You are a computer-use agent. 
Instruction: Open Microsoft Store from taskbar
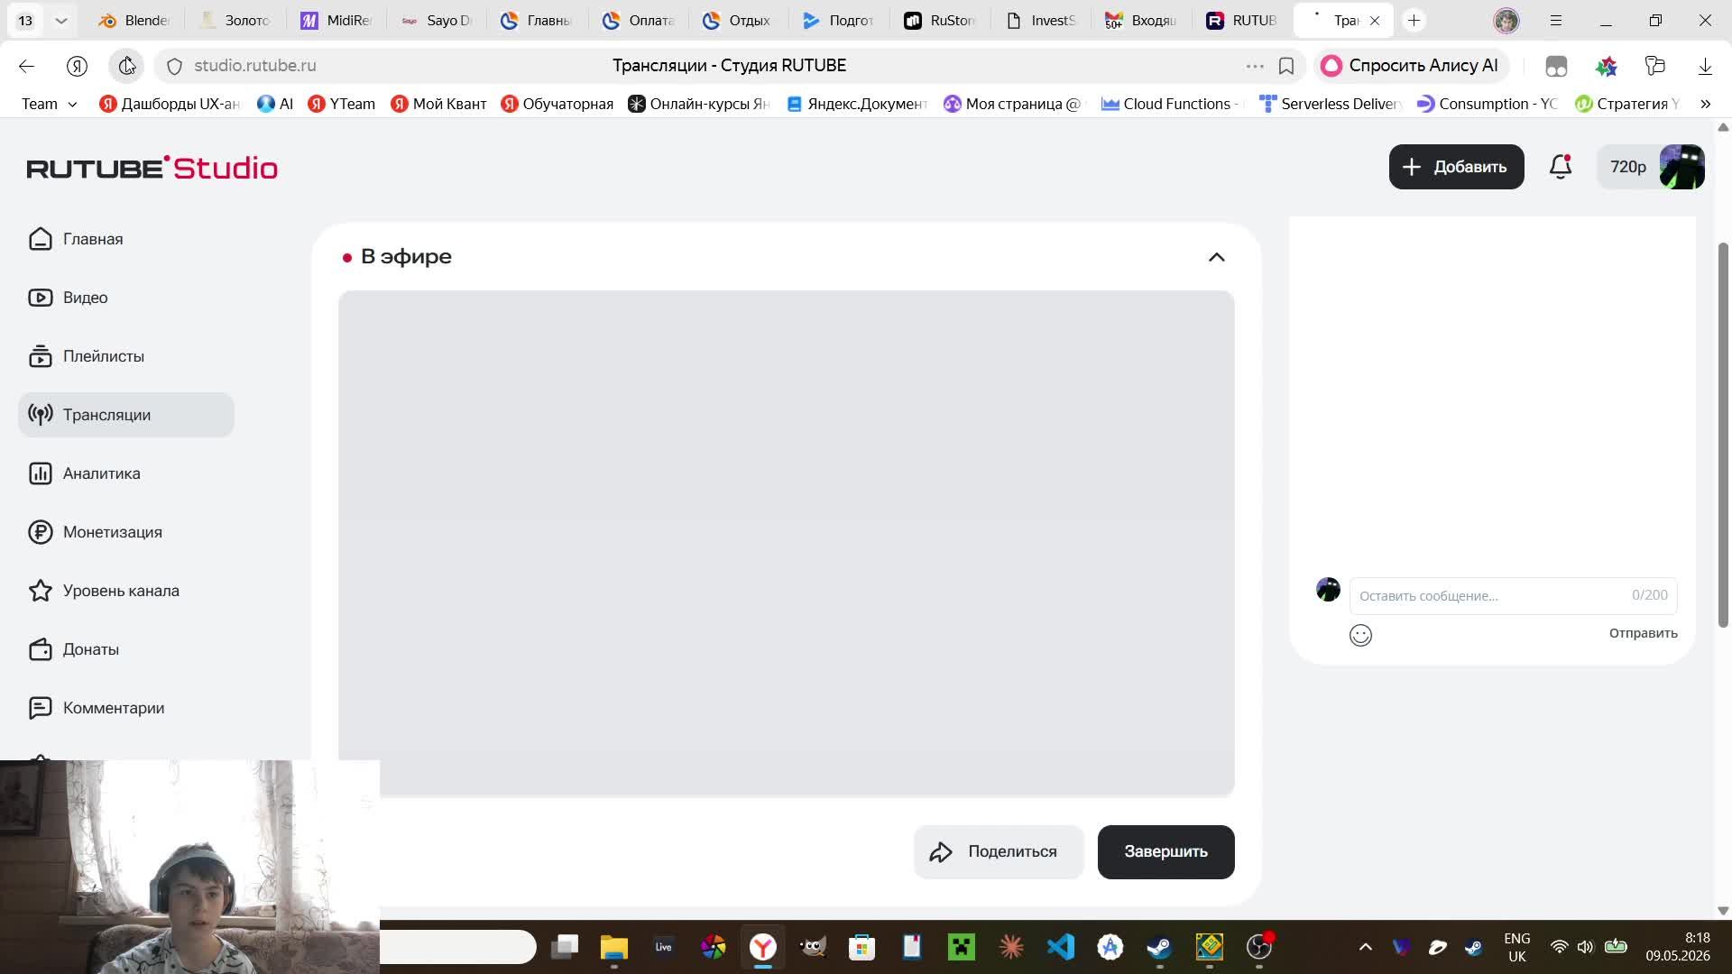pos(862,947)
